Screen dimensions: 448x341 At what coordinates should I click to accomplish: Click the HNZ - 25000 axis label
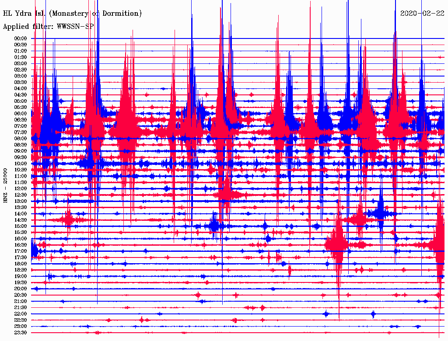coord(6,185)
